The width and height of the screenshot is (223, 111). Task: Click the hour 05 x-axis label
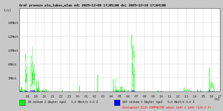(120, 96)
